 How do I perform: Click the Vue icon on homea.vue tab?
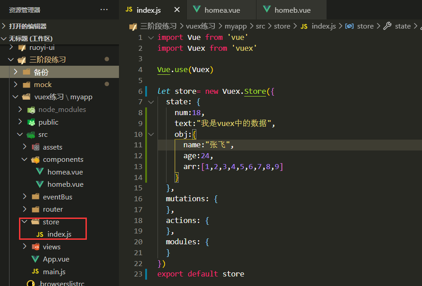tap(197, 9)
